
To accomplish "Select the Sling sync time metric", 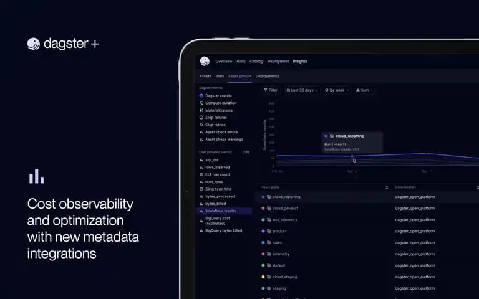I will point(215,189).
